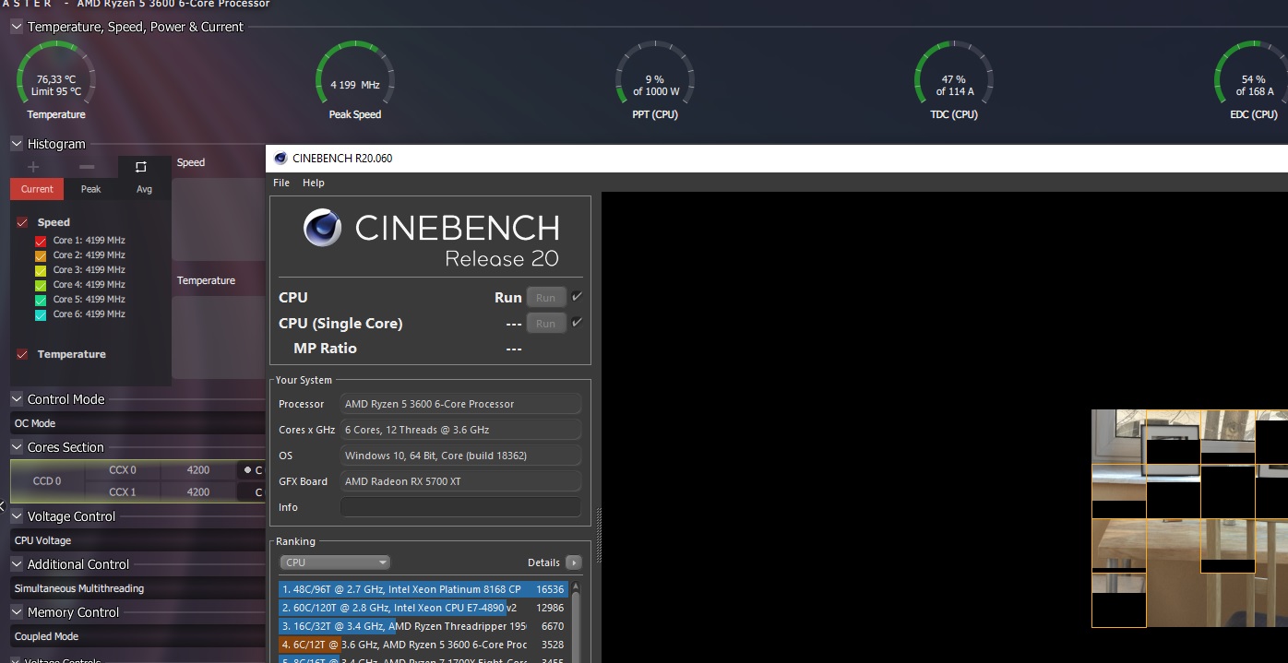Click the Info input field in Your System
Image resolution: width=1288 pixels, height=663 pixels.
pyautogui.click(x=461, y=507)
